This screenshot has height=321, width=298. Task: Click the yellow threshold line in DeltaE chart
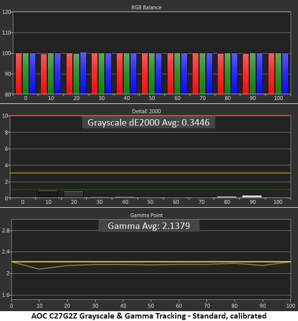(x=151, y=173)
